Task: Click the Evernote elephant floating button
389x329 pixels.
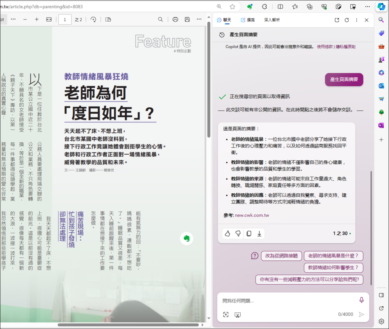Action: pyautogui.click(x=187, y=238)
